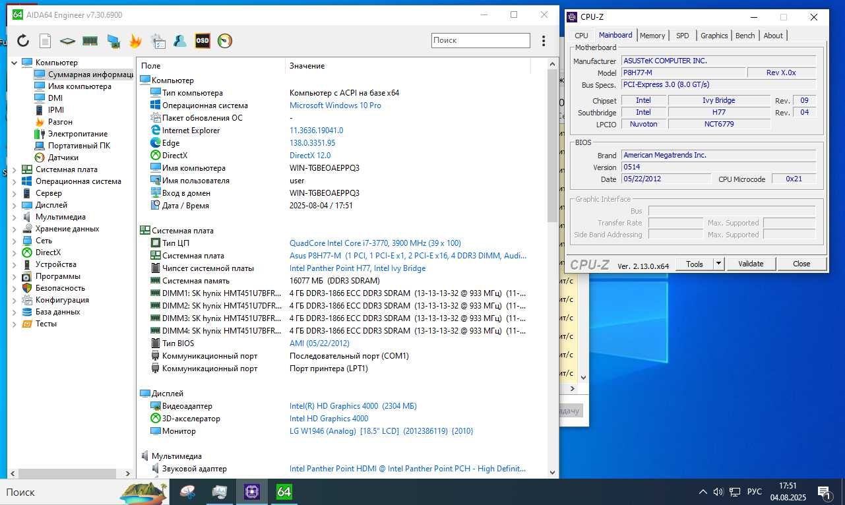Expand the Операционная система tree node
Image resolution: width=845 pixels, height=505 pixels.
pos(15,181)
